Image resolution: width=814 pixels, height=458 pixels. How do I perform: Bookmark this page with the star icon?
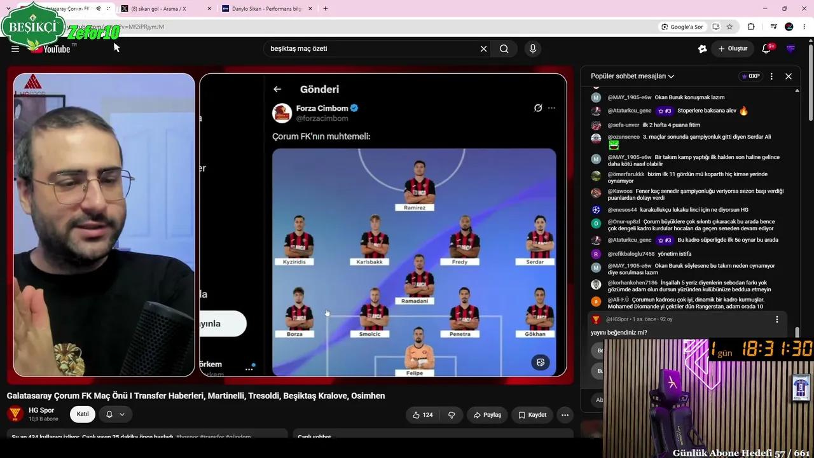click(729, 27)
